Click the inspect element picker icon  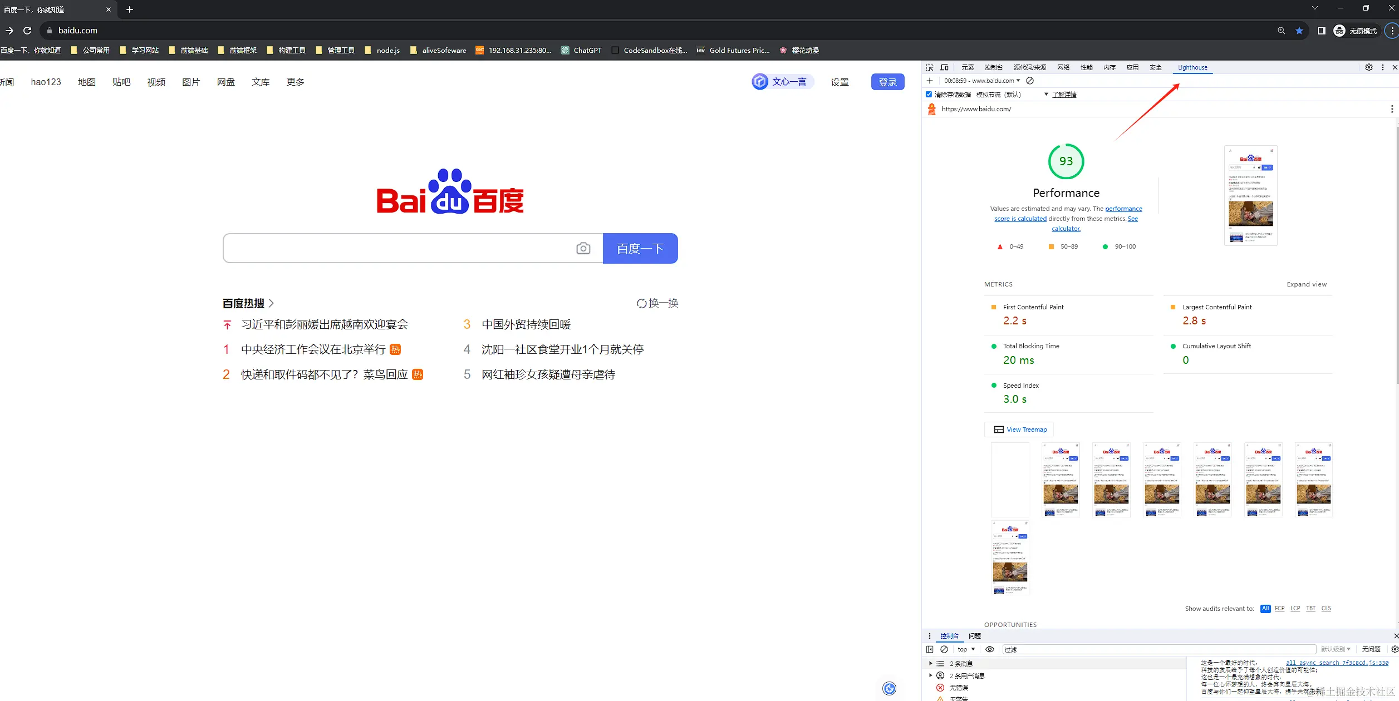pyautogui.click(x=929, y=67)
